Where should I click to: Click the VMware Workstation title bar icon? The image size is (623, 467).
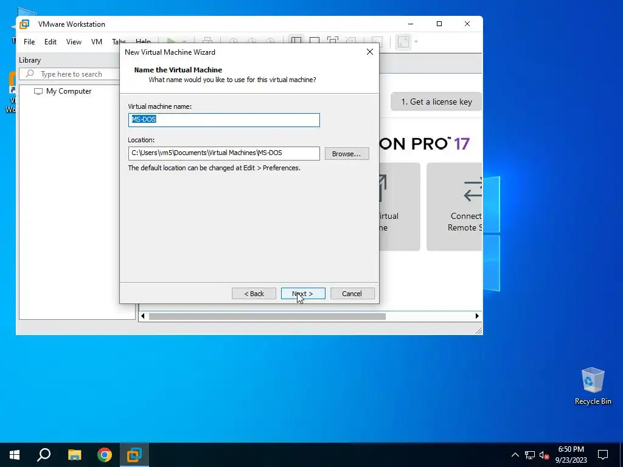click(24, 24)
